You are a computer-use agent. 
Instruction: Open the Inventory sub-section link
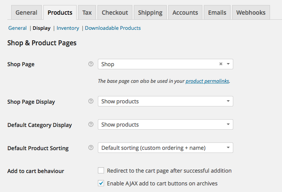tap(68, 28)
